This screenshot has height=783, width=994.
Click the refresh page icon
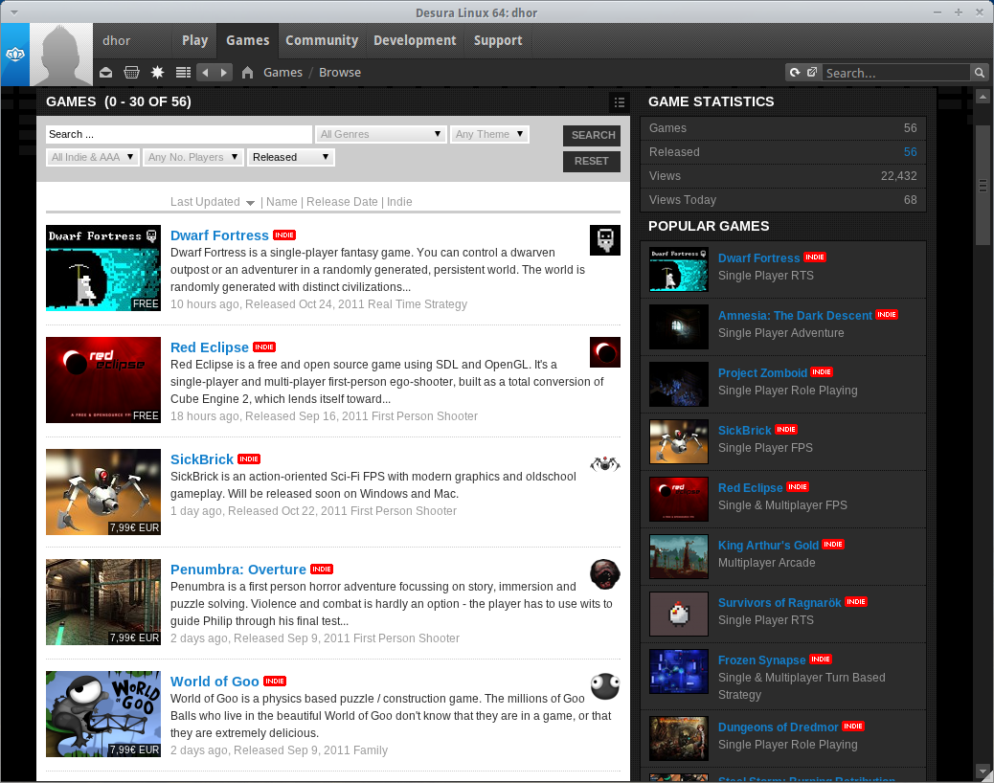(795, 72)
